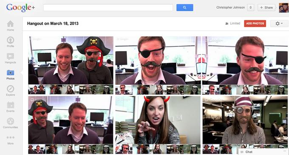
Task: Open Hangouts from the sidebar
Action: [10, 56]
